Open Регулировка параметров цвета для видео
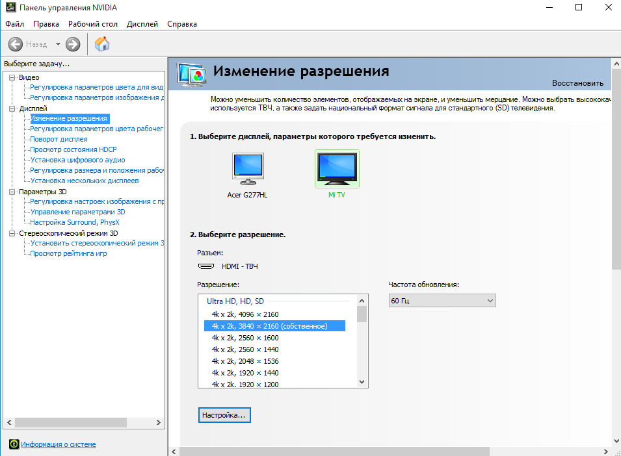The width and height of the screenshot is (621, 456). pos(97,87)
